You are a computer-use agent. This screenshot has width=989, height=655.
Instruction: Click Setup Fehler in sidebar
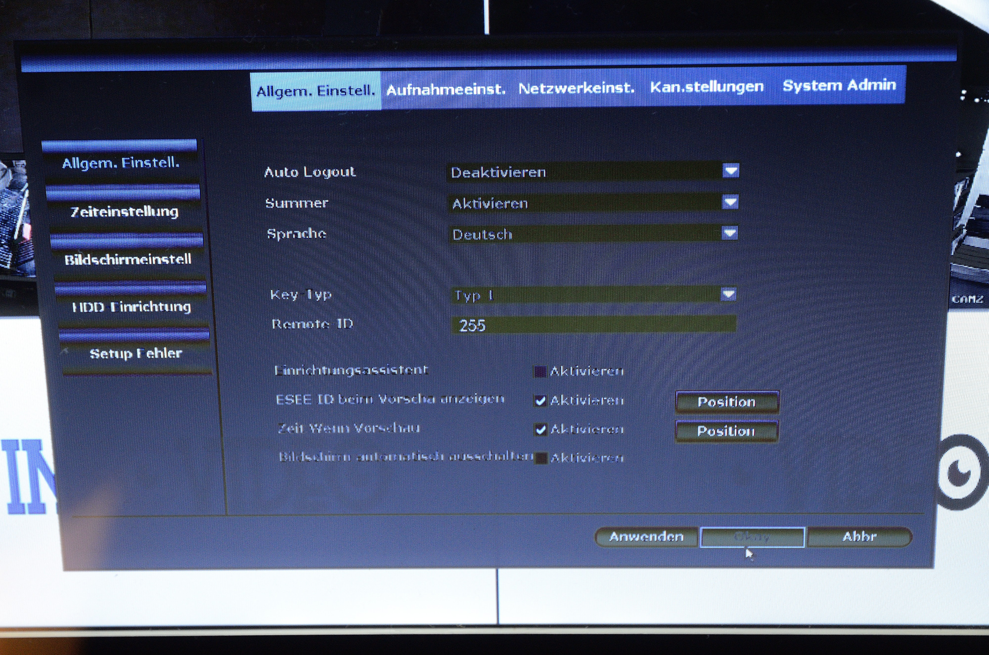point(135,353)
